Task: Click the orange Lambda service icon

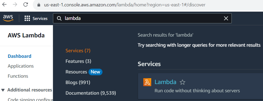Action: 147,82
